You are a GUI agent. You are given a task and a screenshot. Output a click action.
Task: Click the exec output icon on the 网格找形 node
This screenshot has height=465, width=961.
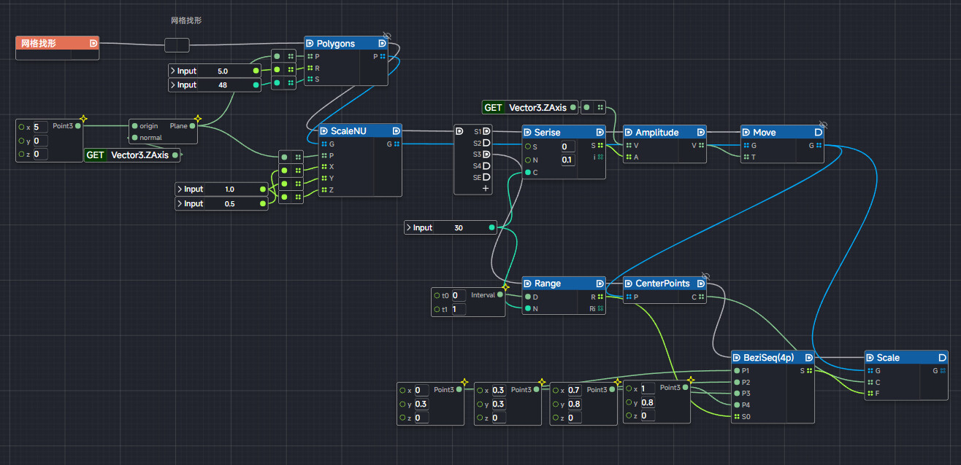point(93,43)
